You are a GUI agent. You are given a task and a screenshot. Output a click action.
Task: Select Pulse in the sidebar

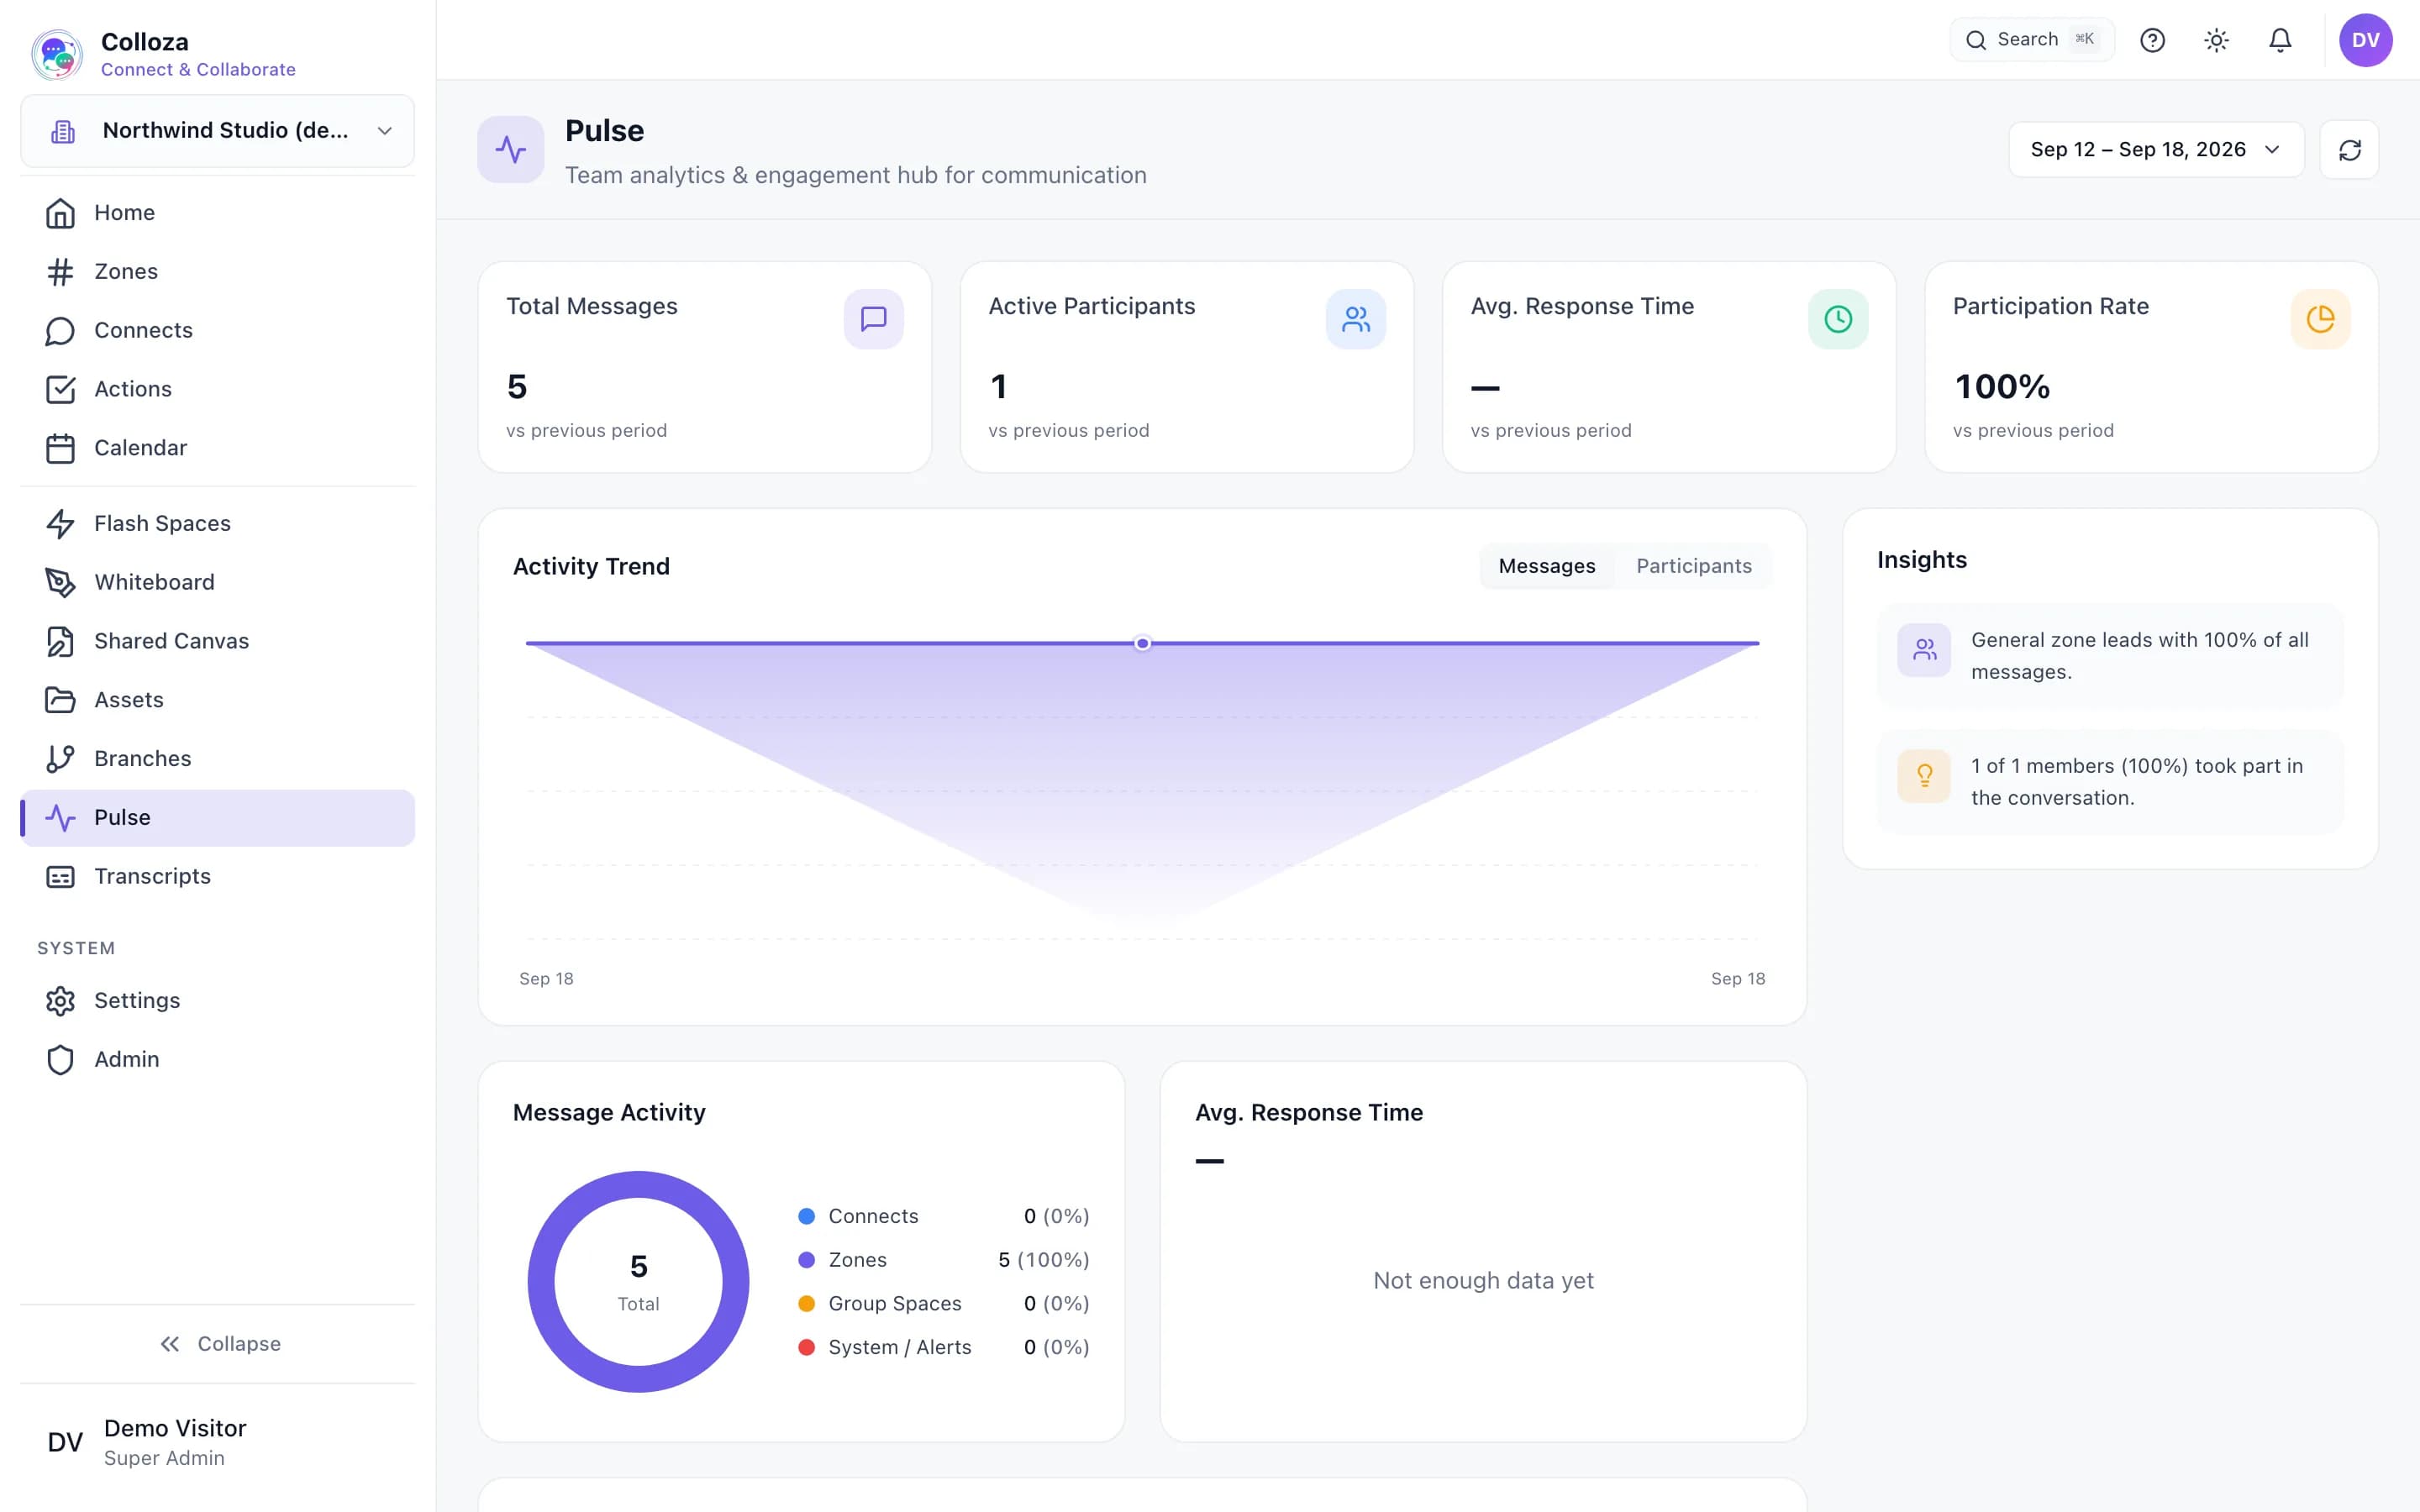coord(217,818)
